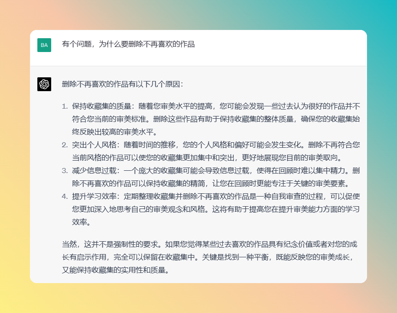397x313 pixels.
Task: Click the black ChatGPT logo icon
Action: pyautogui.click(x=44, y=84)
